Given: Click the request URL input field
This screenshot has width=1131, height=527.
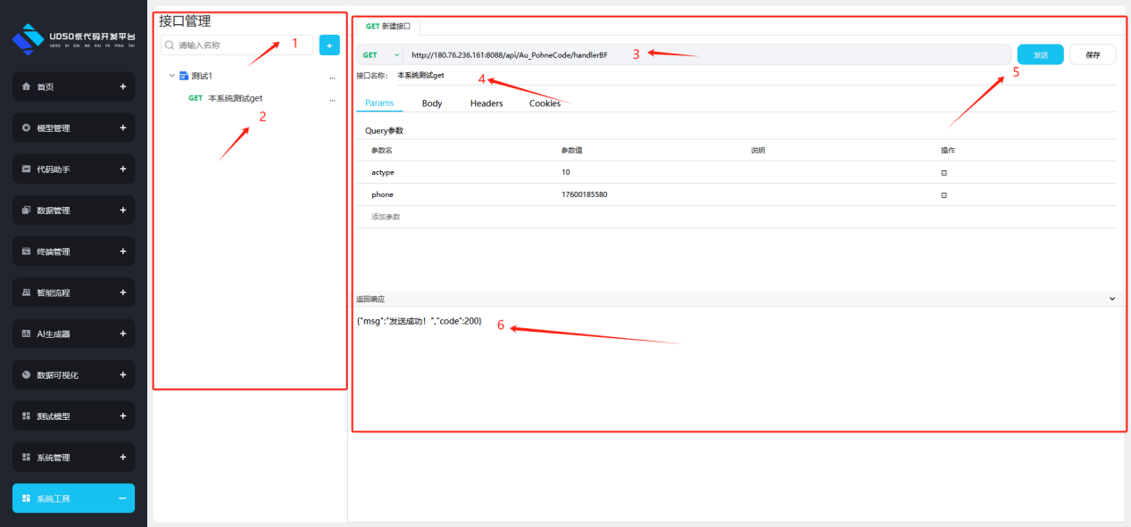Looking at the screenshot, I should (705, 55).
